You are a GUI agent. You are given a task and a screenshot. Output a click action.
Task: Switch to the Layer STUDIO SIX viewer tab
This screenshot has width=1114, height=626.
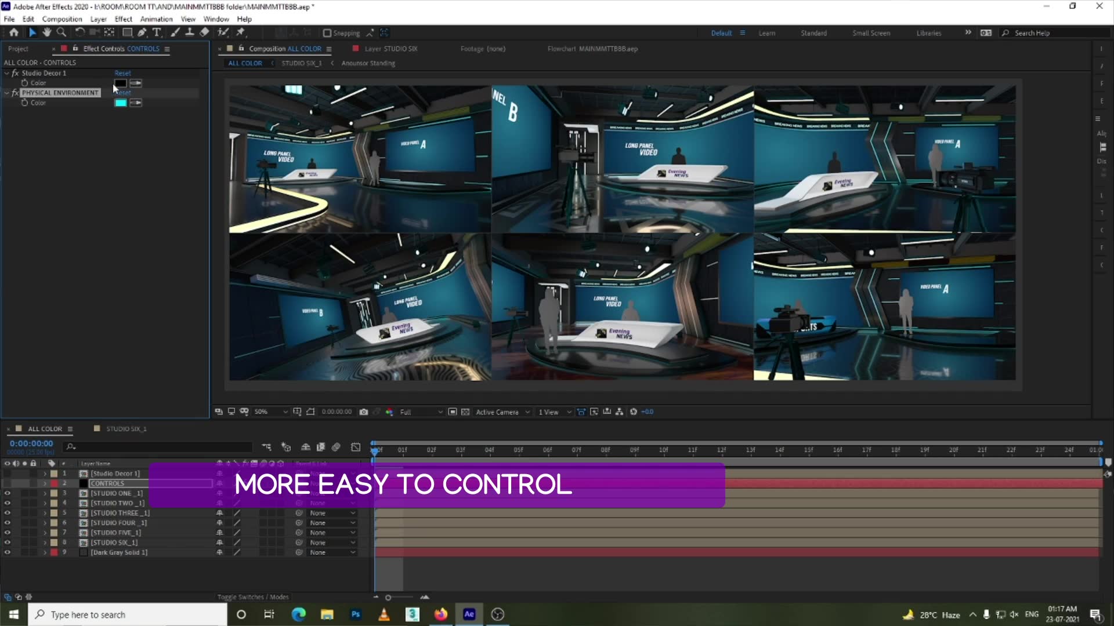[x=391, y=49]
